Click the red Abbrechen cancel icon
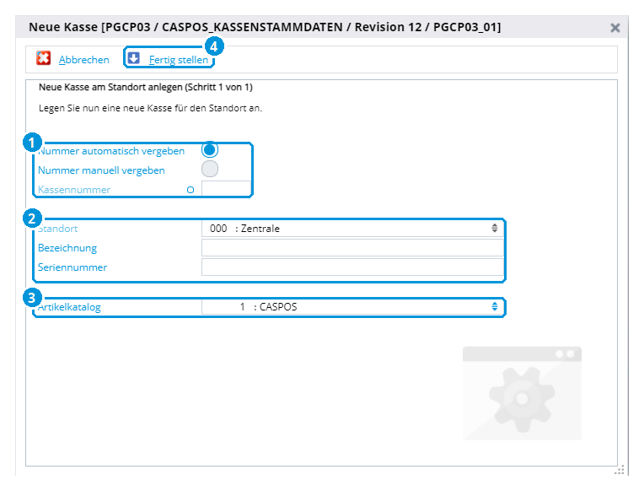 click(x=43, y=58)
